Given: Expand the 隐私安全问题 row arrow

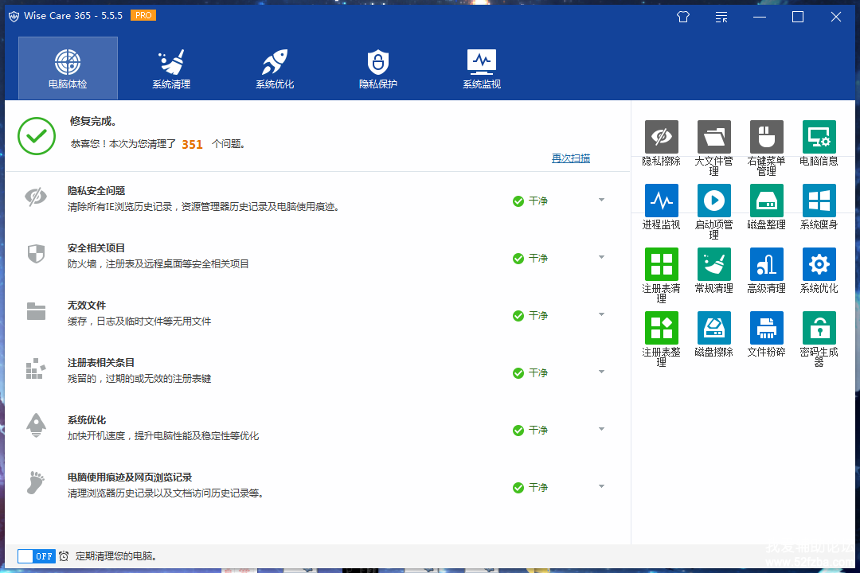Looking at the screenshot, I should [602, 200].
